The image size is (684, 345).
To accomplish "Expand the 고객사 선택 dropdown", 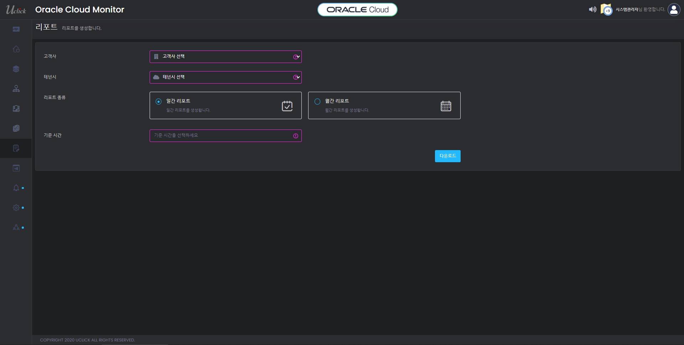I will click(x=226, y=57).
